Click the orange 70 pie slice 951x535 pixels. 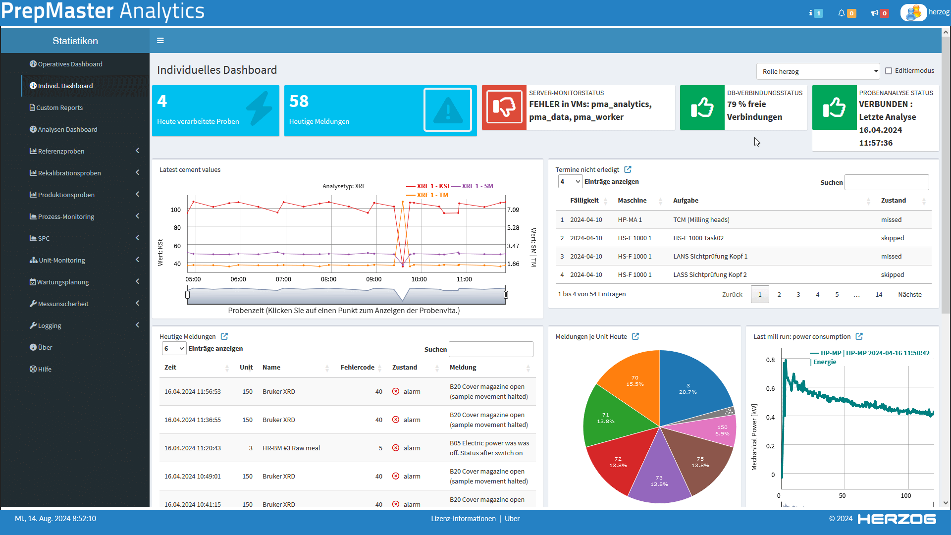[x=635, y=380]
